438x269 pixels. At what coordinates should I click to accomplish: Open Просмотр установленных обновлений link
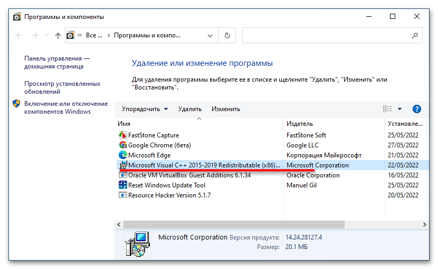coord(62,87)
